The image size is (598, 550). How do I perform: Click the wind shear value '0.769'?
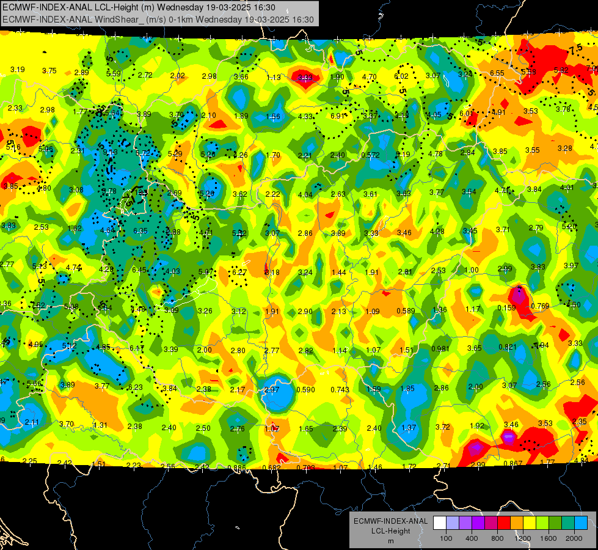[540, 306]
